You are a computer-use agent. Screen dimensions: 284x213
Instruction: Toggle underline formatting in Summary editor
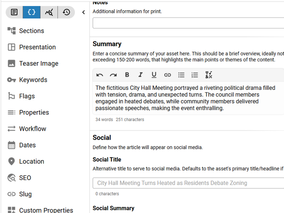154,75
